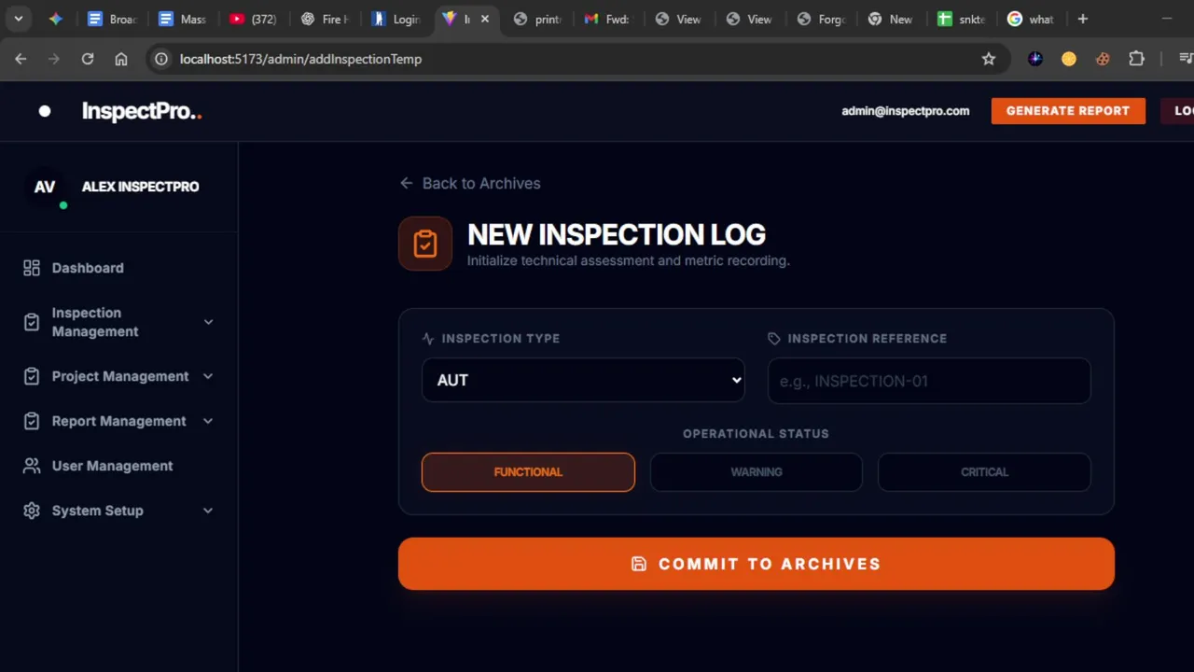Screen dimensions: 1194x672
Task: Click the InspectPro logo text
Action: 142,111
